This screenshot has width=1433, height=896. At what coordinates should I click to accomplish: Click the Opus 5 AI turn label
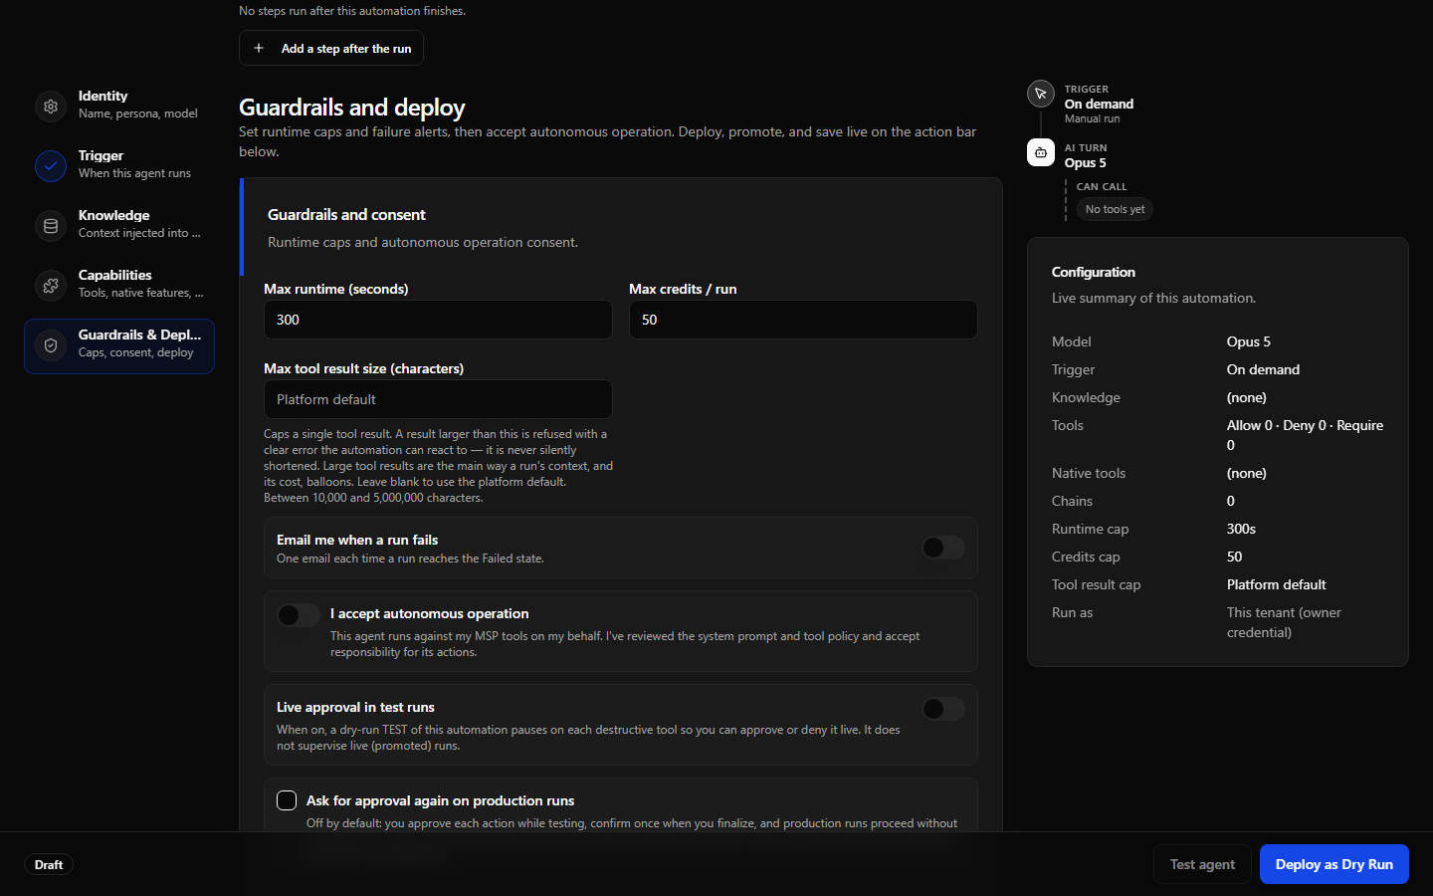(x=1085, y=162)
